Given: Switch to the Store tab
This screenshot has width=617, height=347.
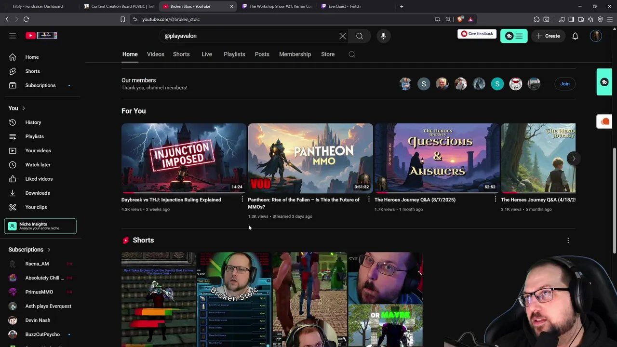Looking at the screenshot, I should coord(328,54).
